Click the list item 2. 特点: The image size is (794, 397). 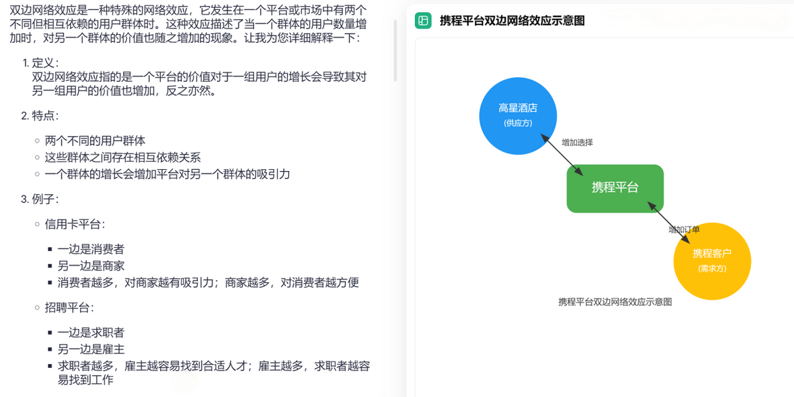coord(41,116)
